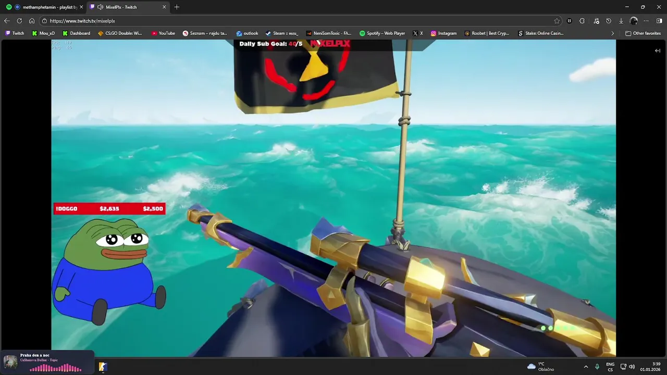Toggle the browser sidebar button

click(x=659, y=21)
